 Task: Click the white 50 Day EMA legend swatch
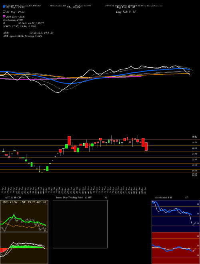[4, 12]
